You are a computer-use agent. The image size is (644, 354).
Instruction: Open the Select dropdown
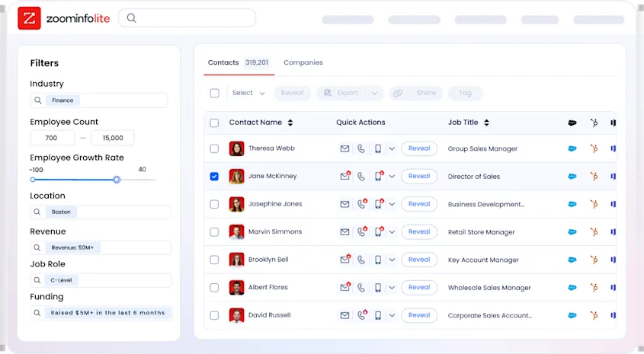248,93
